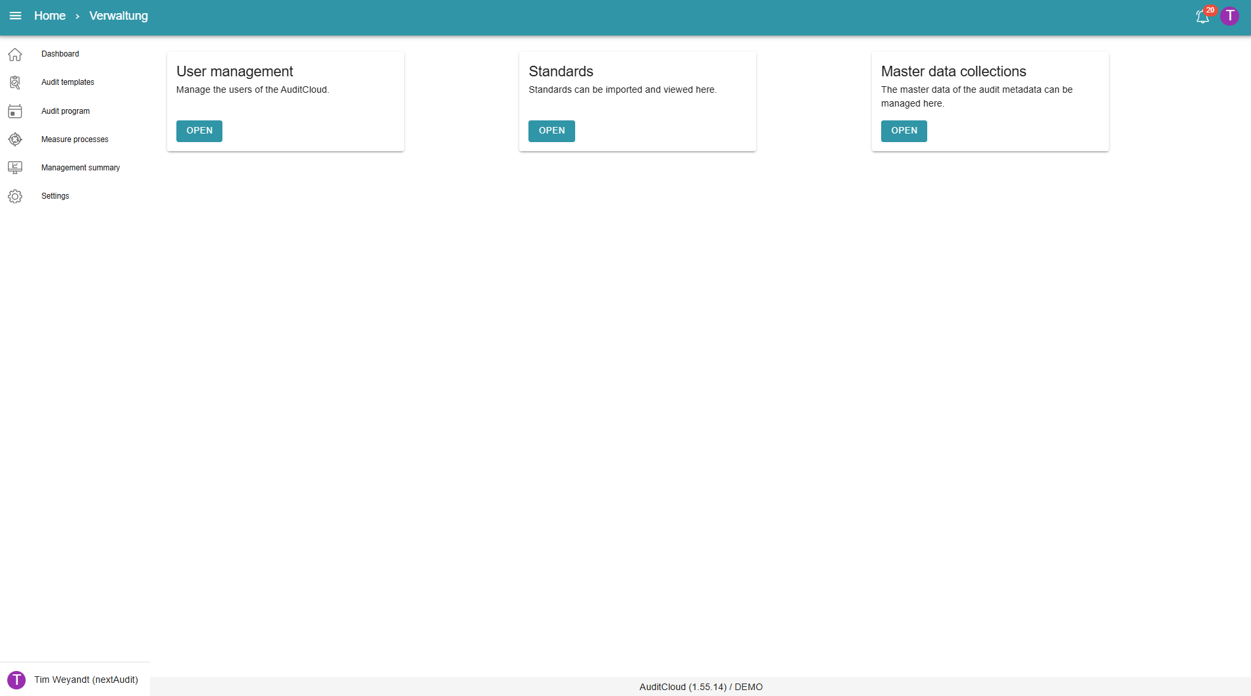The image size is (1251, 696).
Task: Toggle the hamburger navigation menu
Action: click(x=15, y=16)
